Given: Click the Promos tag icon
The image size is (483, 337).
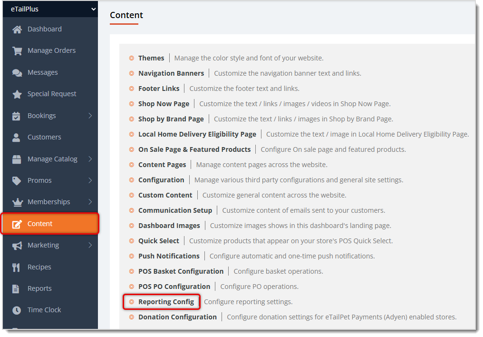Looking at the screenshot, I should click(17, 181).
